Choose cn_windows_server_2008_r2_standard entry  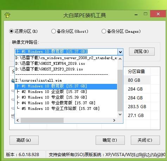[66, 58]
